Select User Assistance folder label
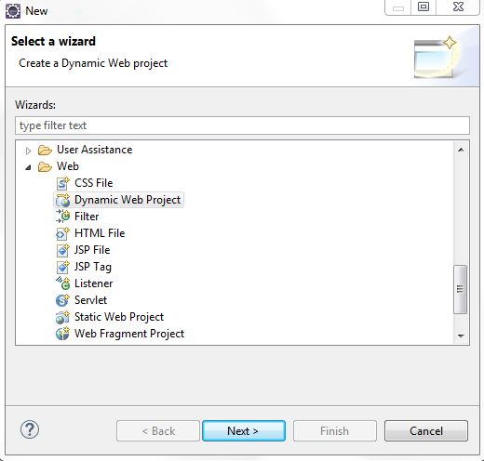This screenshot has width=484, height=461. pos(95,150)
